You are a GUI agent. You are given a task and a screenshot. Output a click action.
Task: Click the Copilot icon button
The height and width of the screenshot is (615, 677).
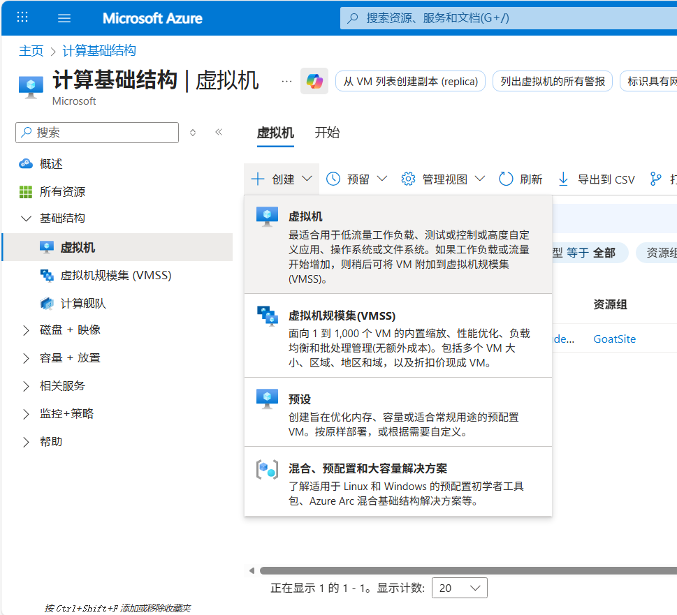(314, 82)
